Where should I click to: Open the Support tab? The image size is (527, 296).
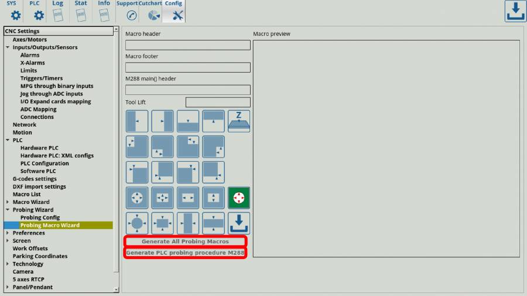click(x=128, y=12)
